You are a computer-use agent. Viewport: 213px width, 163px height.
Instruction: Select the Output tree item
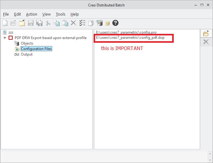click(x=27, y=54)
